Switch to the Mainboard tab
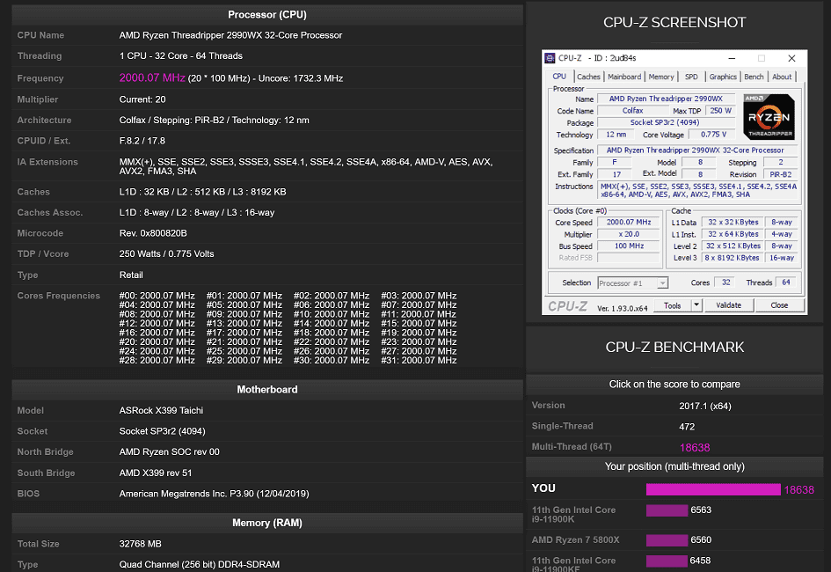 tap(624, 77)
